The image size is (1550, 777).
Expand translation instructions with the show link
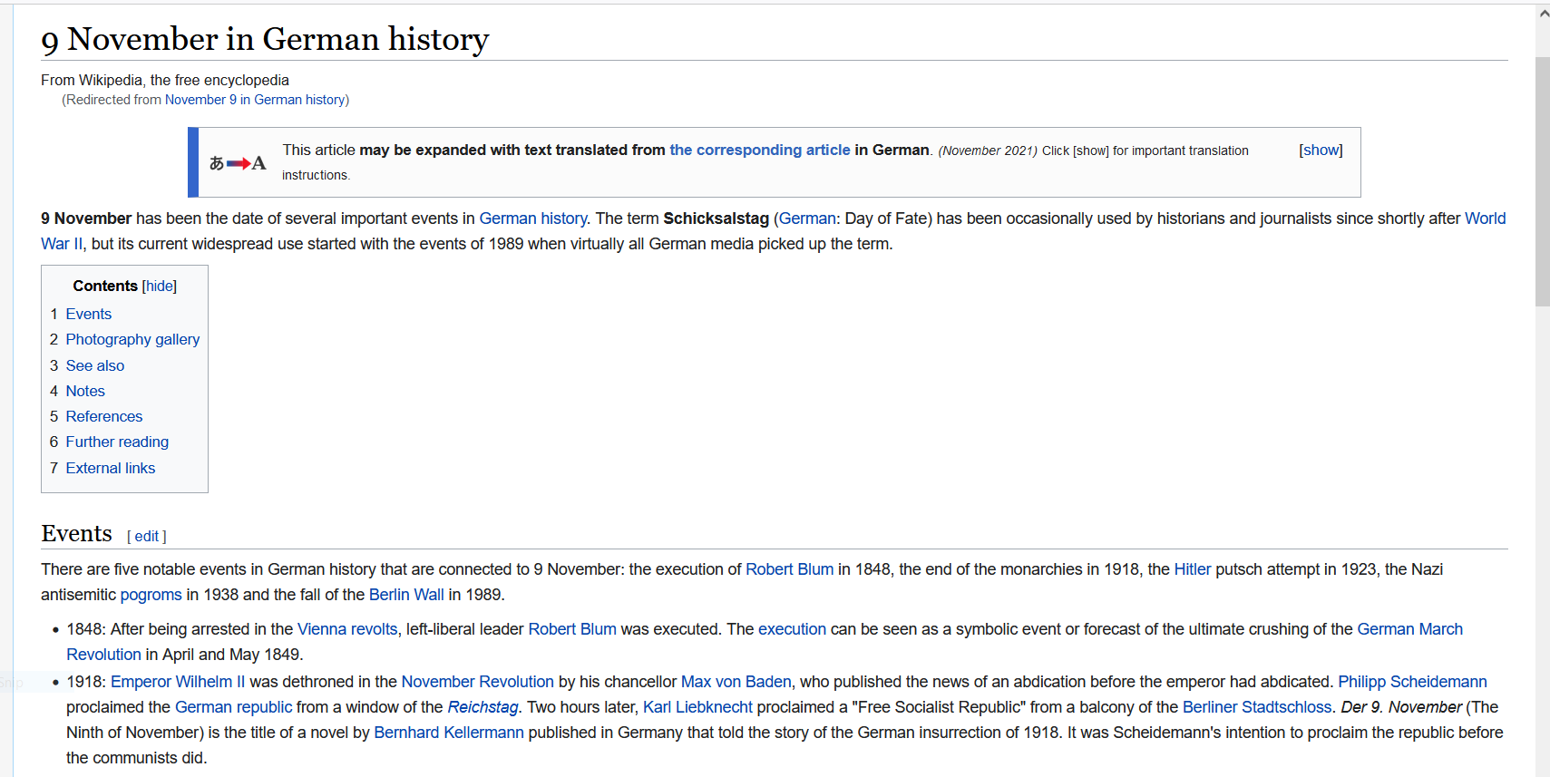1321,151
